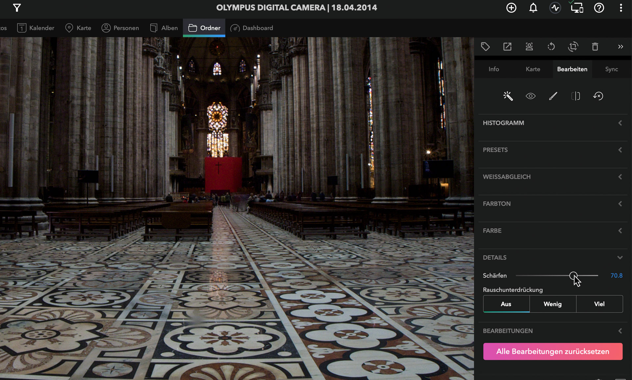Open the filter funnel icon
Viewport: 632px width, 380px height.
(17, 8)
